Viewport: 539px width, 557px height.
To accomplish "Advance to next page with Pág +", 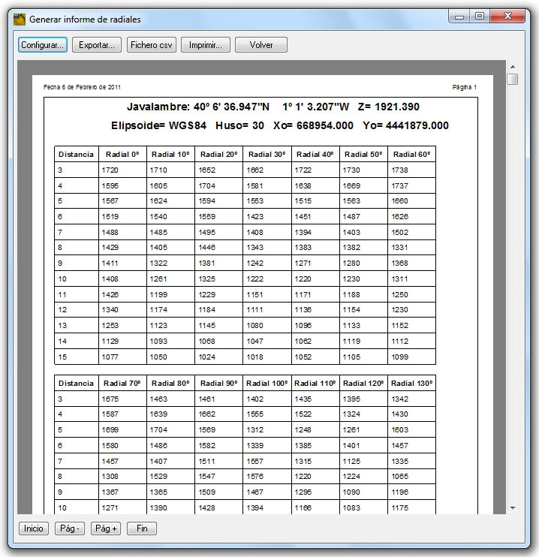I will pos(106,528).
